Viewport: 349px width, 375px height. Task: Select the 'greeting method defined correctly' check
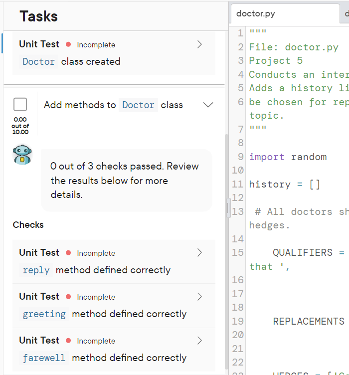click(x=129, y=314)
